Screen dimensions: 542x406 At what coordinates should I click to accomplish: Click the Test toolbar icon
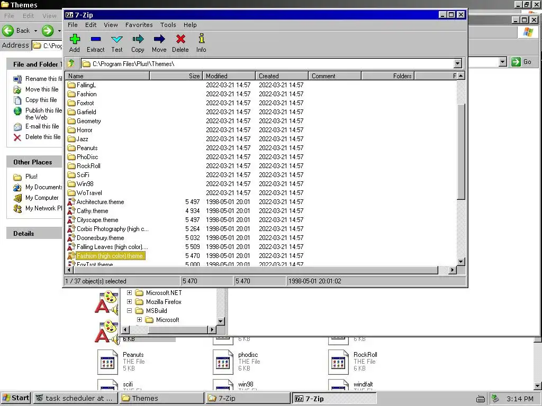point(117,39)
